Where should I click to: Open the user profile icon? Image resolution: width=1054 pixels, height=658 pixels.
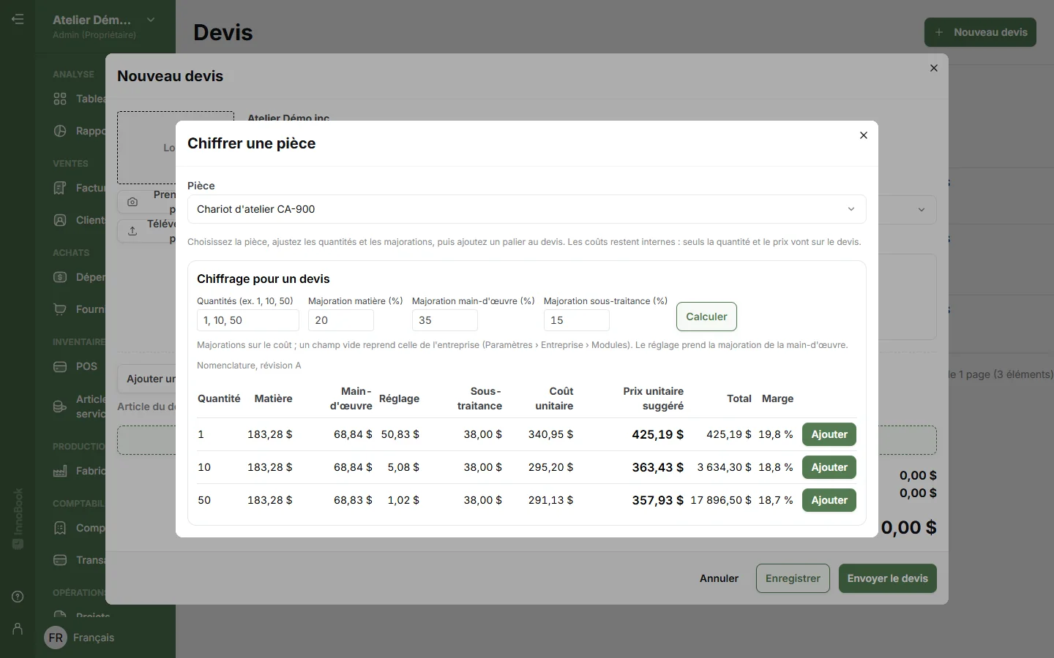[18, 629]
